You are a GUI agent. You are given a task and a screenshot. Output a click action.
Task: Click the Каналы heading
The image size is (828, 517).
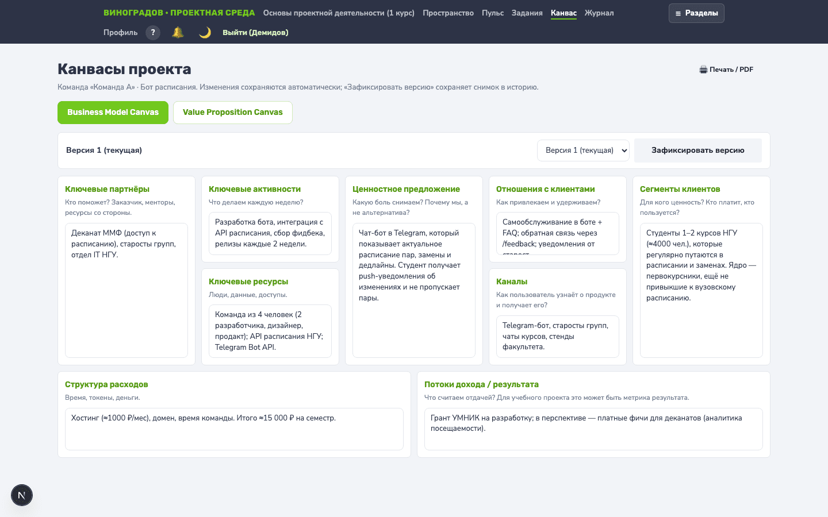512,281
